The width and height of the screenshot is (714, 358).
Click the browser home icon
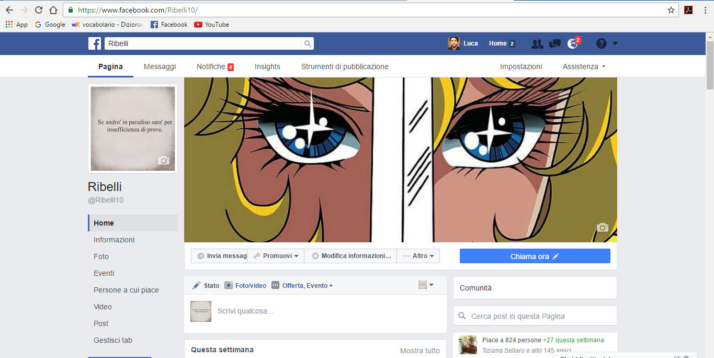[53, 10]
